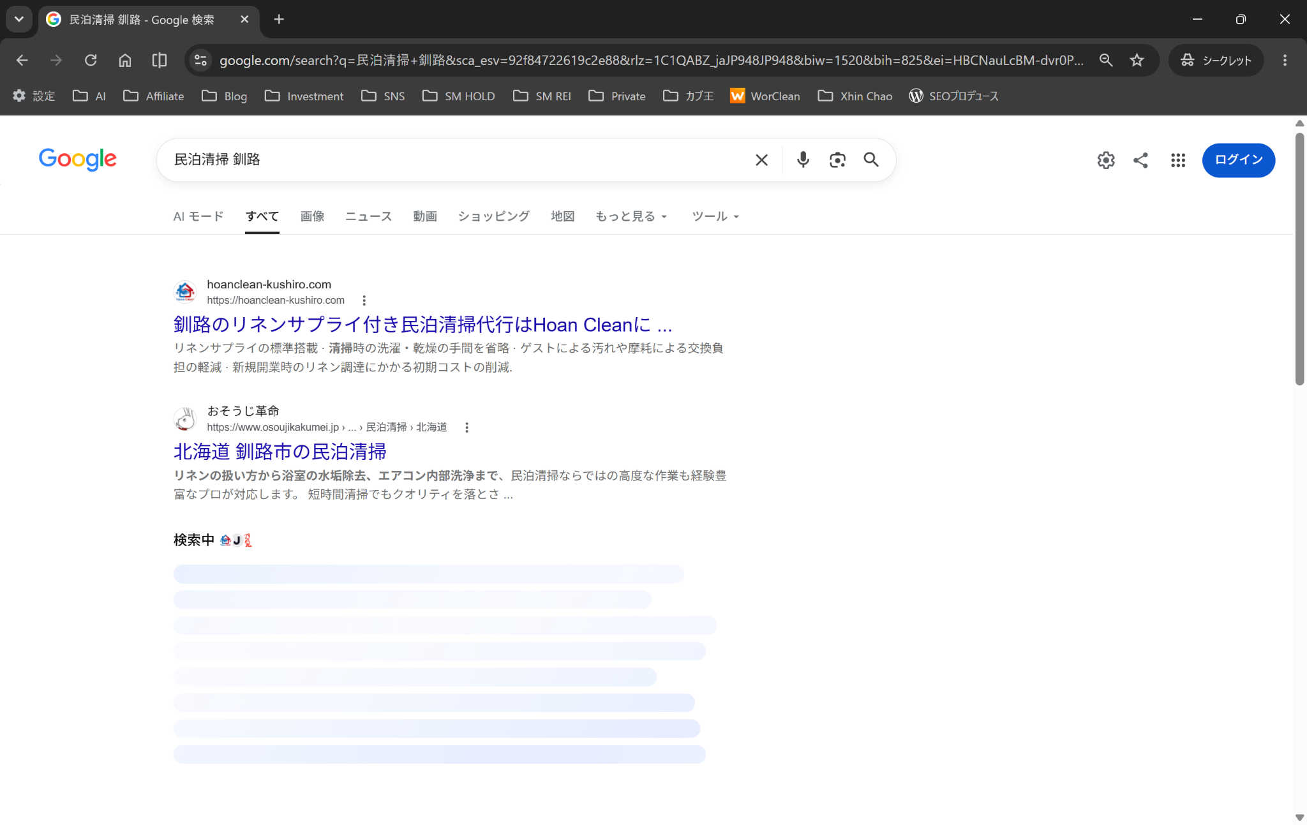
Task: Submit search with the magnifier button
Action: pyautogui.click(x=871, y=160)
